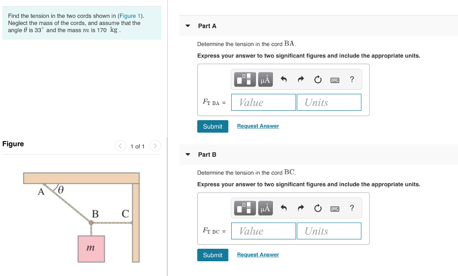Redo the input in Part B
Viewport: 458px width, 276px height.
pyautogui.click(x=301, y=208)
